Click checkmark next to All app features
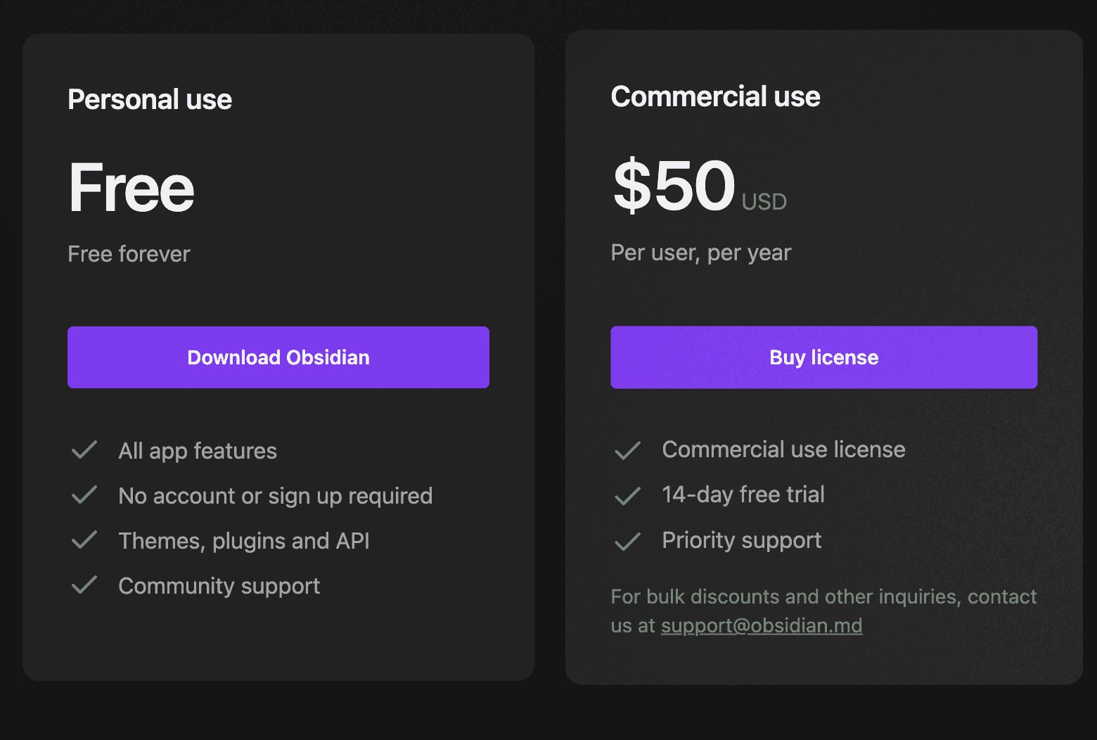The height and width of the screenshot is (740, 1097). point(84,450)
